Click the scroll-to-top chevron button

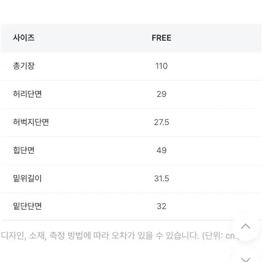point(246,227)
